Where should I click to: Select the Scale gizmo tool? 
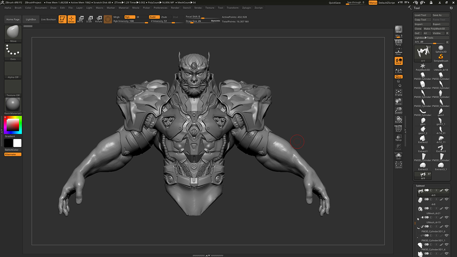click(89, 19)
